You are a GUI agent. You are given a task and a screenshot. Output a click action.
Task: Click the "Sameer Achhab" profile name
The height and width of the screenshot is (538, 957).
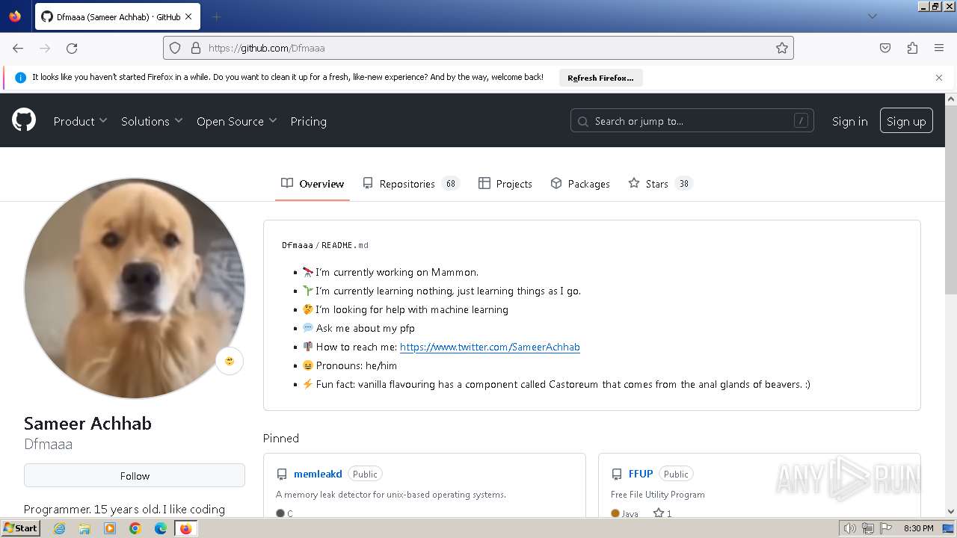[x=87, y=423]
